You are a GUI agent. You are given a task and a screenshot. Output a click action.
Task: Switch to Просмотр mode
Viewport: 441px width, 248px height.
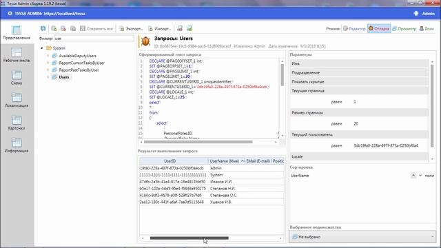404,29
